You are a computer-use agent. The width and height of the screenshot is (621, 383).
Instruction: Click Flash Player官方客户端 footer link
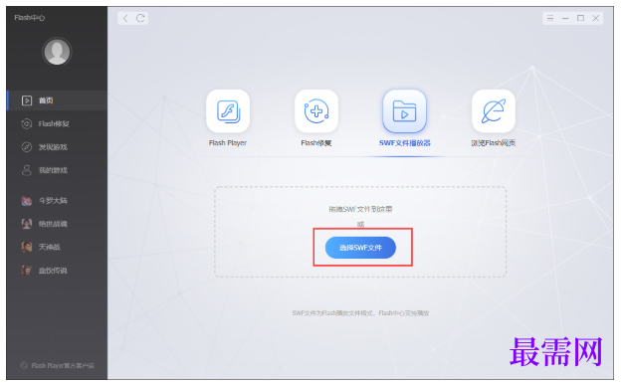(x=58, y=365)
